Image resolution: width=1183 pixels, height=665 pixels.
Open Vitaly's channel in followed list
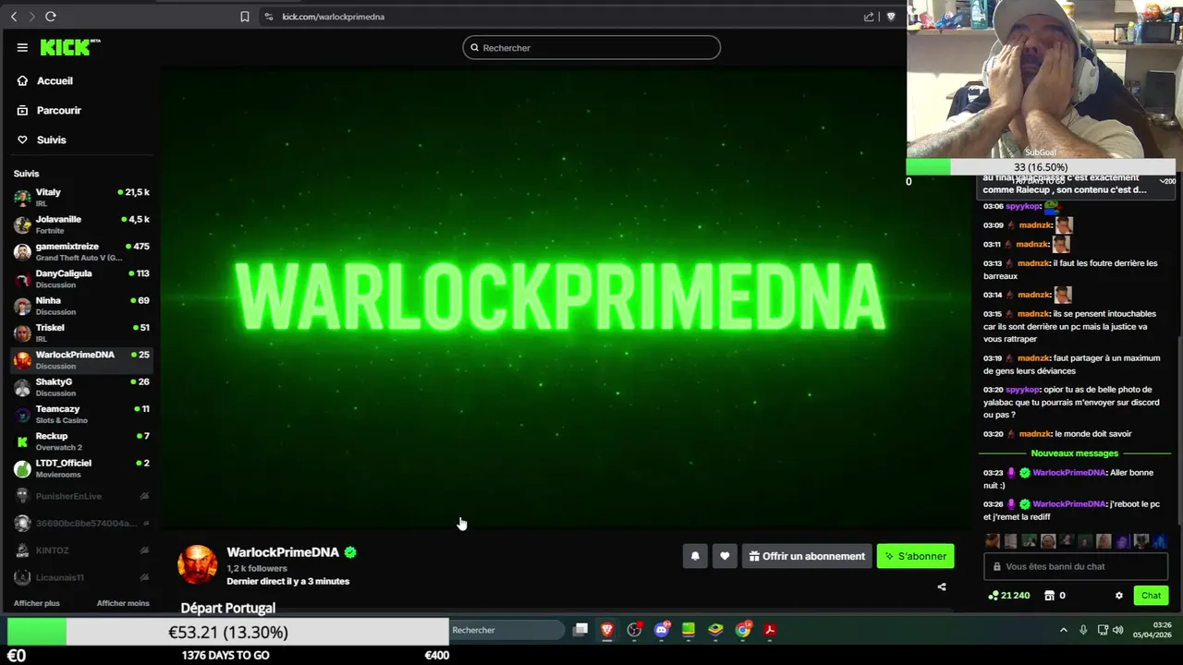[81, 198]
